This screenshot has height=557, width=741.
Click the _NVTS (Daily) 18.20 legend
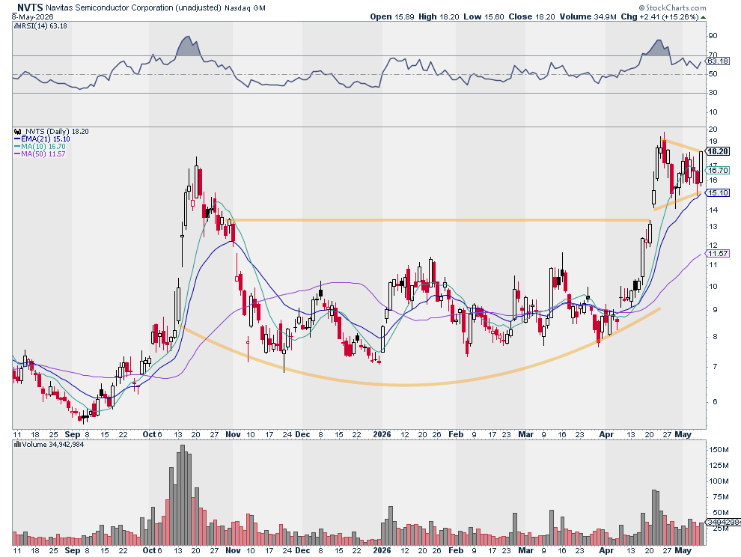pos(55,132)
